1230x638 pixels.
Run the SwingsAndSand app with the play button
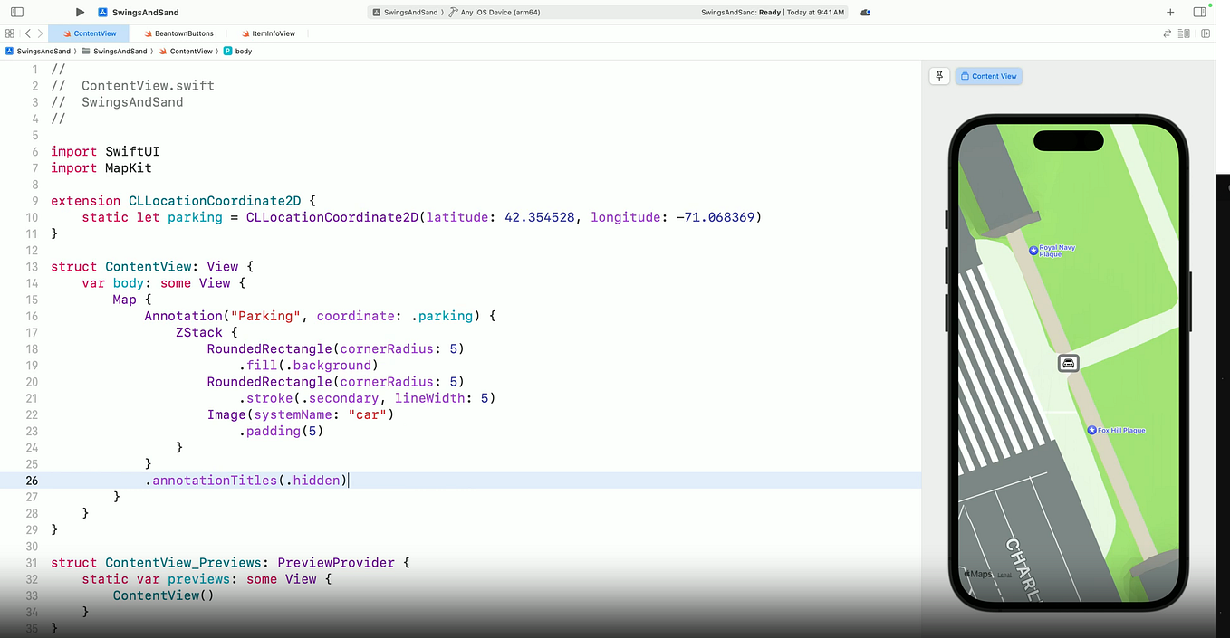80,12
